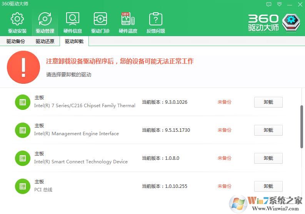Open the 驱动管理 driver management section
Screen dimensions: 305x214
point(45,23)
